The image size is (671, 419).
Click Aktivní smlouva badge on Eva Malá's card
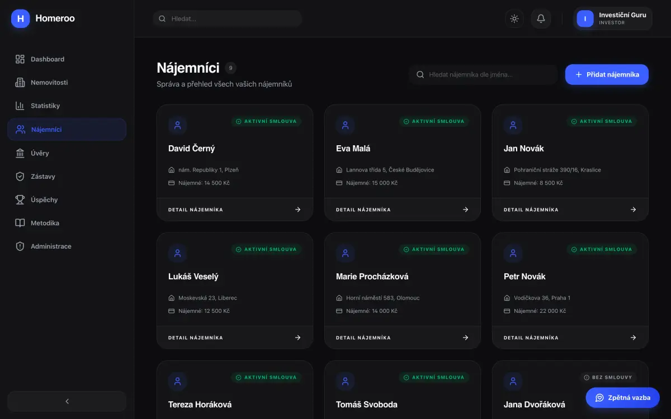pos(434,121)
